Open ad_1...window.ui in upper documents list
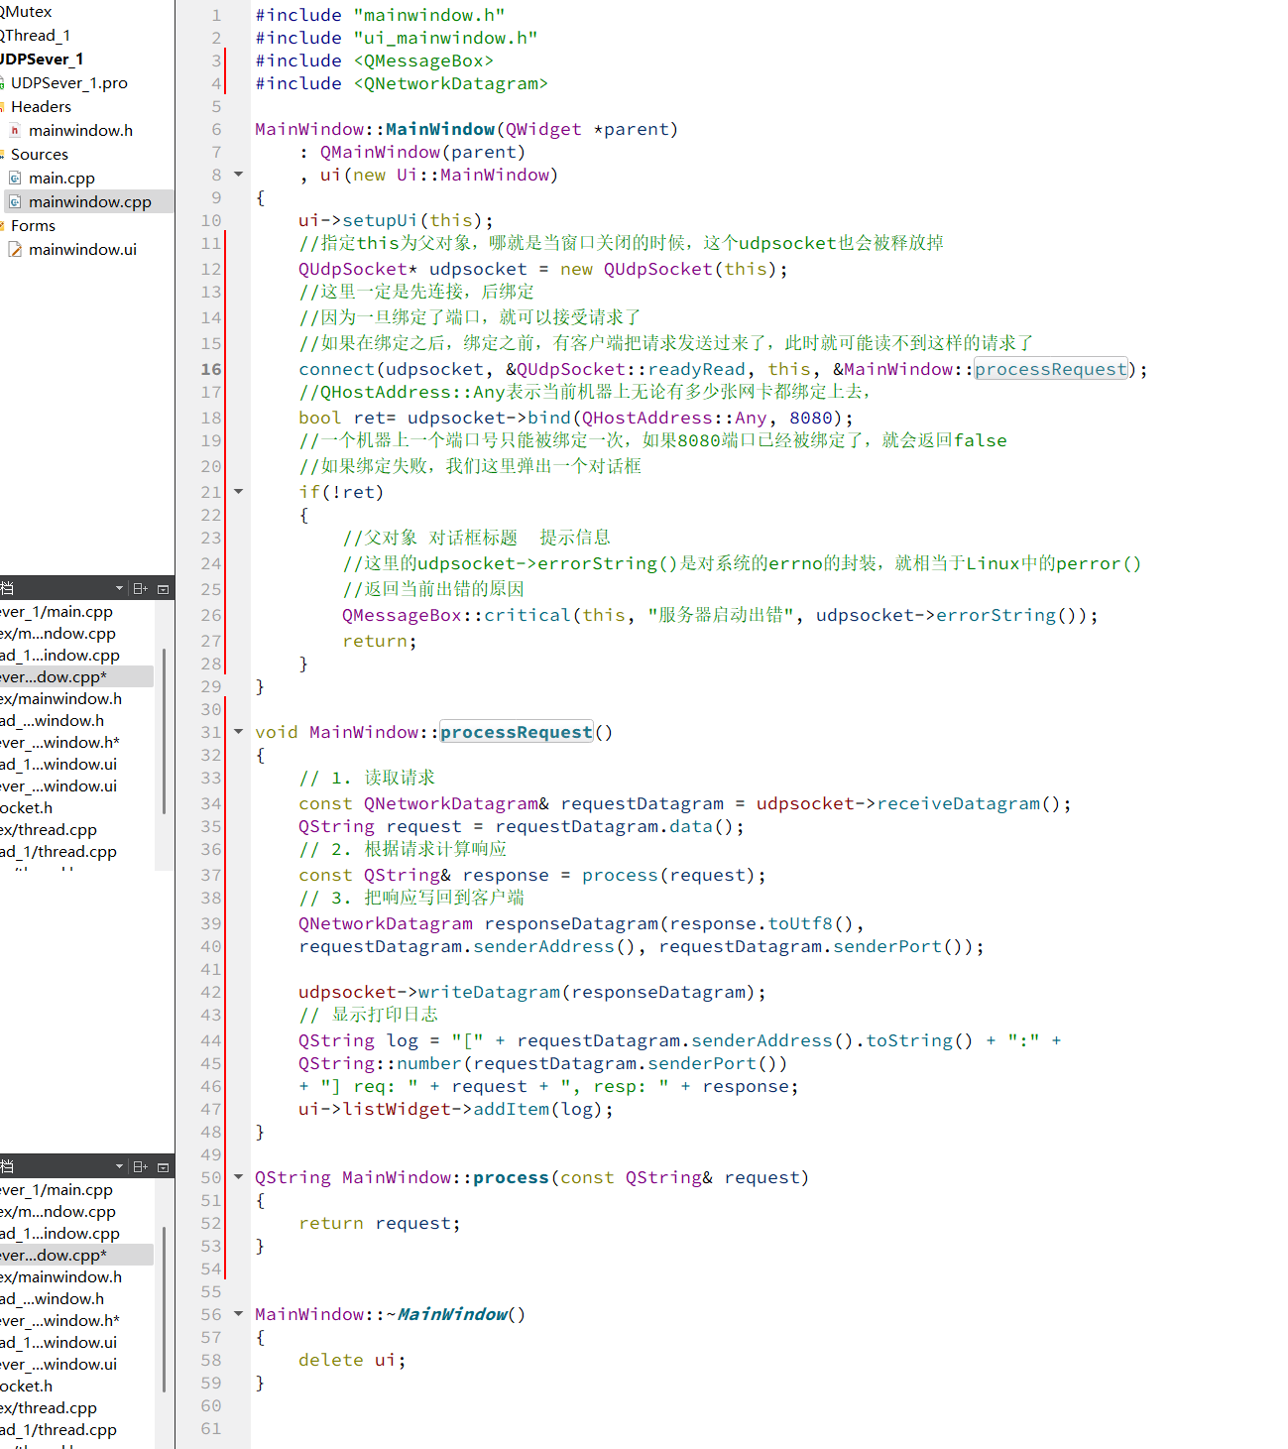The height and width of the screenshot is (1449, 1288). pos(59,765)
